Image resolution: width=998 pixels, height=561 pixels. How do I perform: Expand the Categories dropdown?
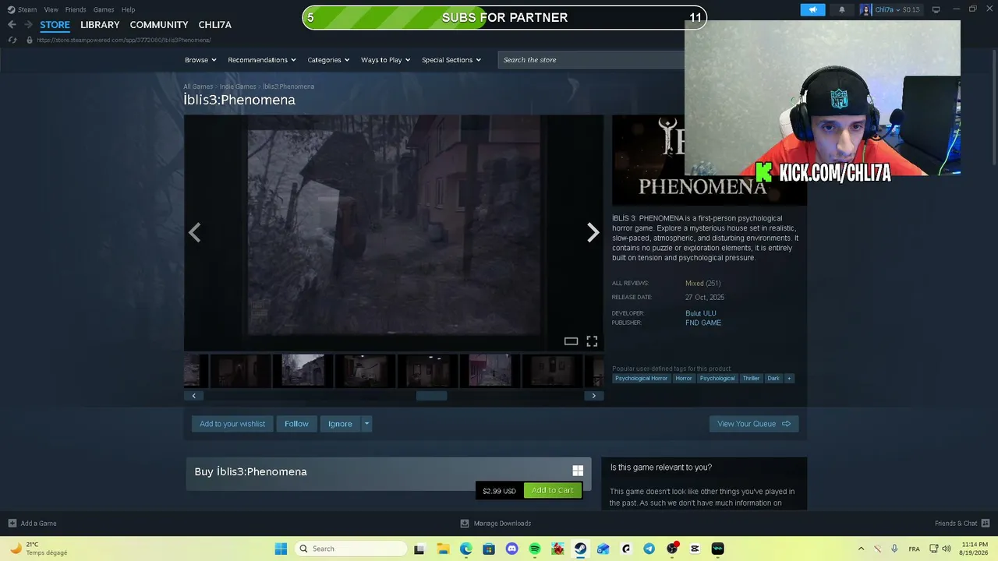pos(328,60)
